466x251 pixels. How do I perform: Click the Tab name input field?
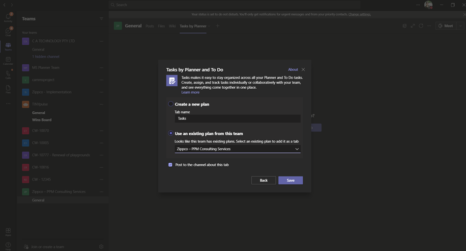click(237, 119)
